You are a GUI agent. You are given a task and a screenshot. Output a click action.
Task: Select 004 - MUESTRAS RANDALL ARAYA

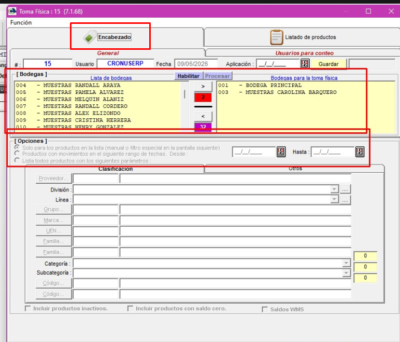(68, 85)
